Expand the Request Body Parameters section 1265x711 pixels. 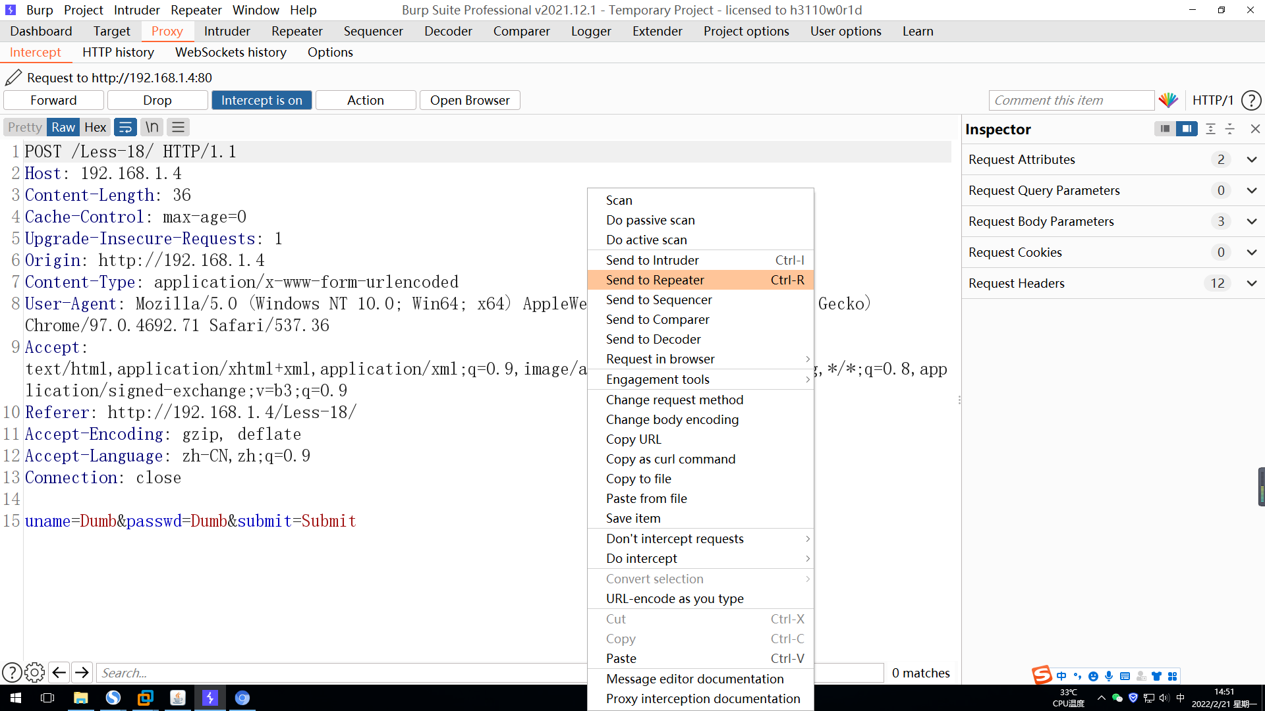(x=1252, y=221)
